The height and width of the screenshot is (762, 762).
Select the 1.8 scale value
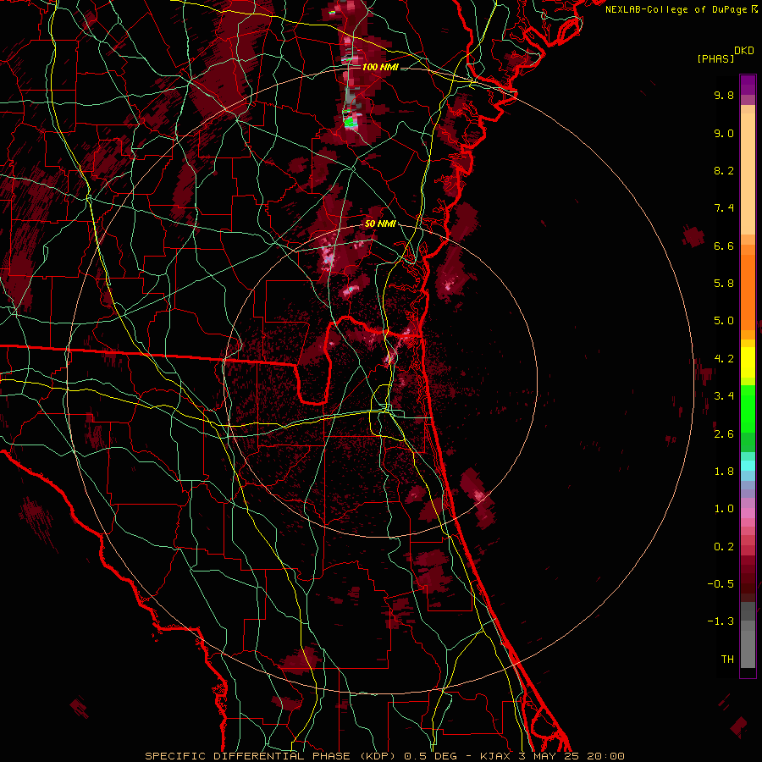[x=724, y=472]
